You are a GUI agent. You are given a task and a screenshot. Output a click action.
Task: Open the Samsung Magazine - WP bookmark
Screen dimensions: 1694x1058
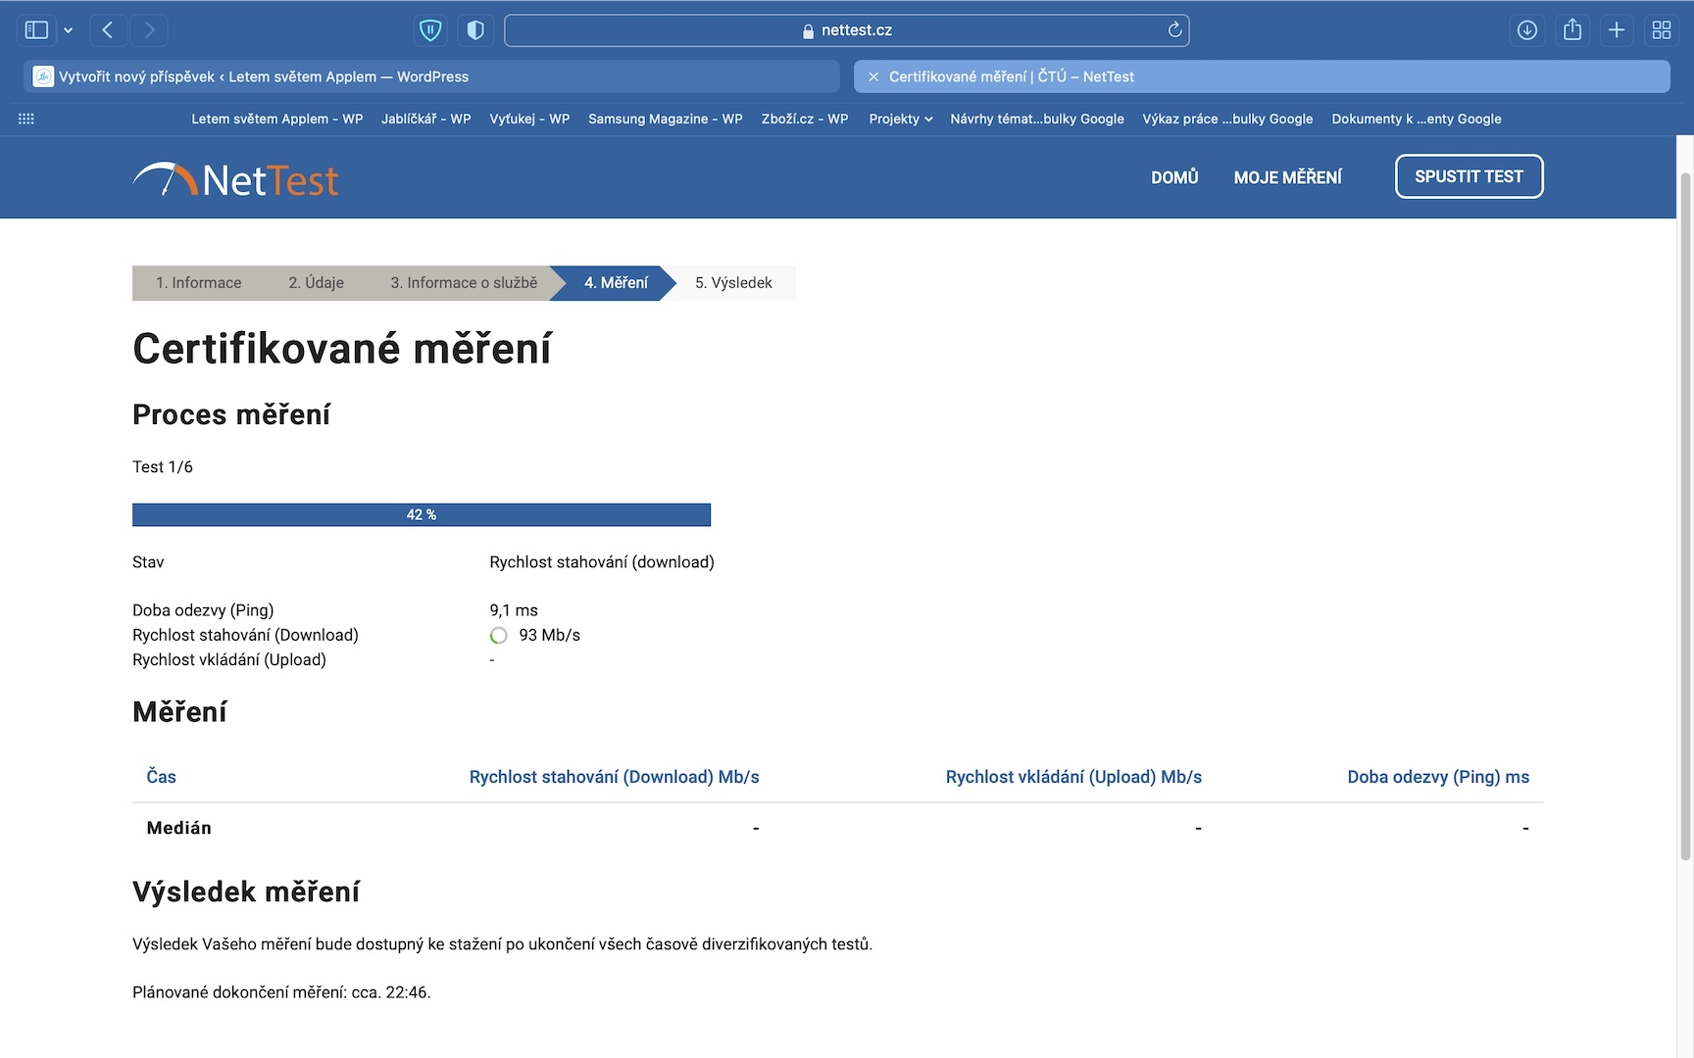[x=665, y=119]
